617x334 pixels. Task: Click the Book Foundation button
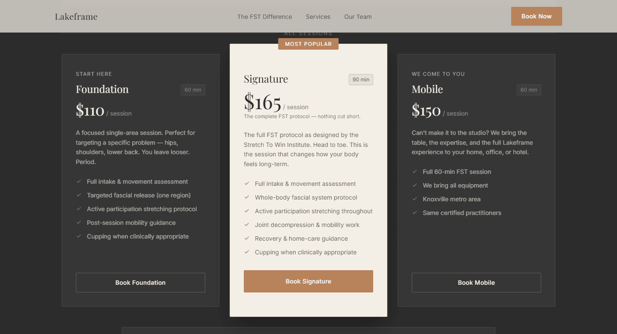[140, 283]
